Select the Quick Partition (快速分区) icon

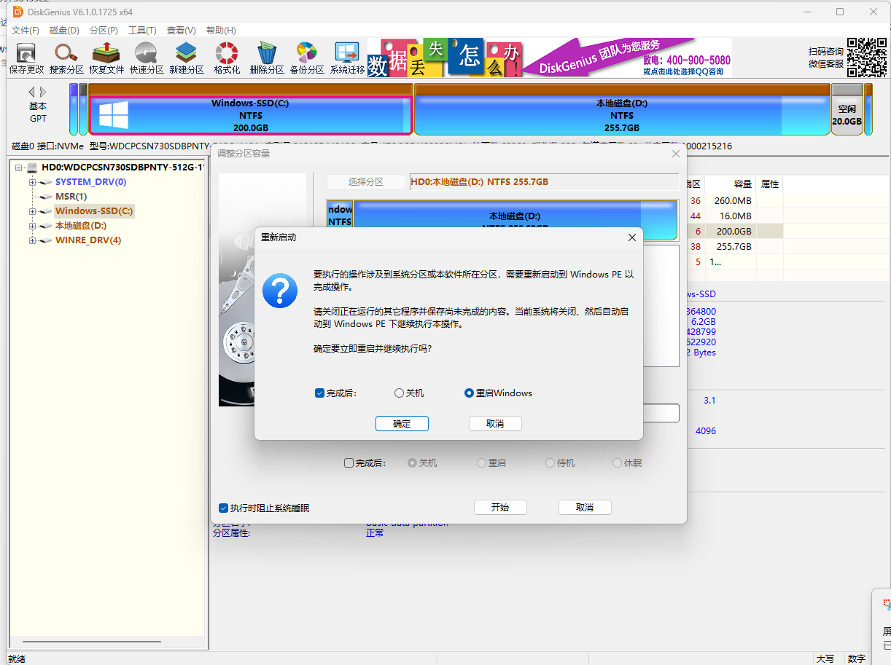[x=147, y=58]
